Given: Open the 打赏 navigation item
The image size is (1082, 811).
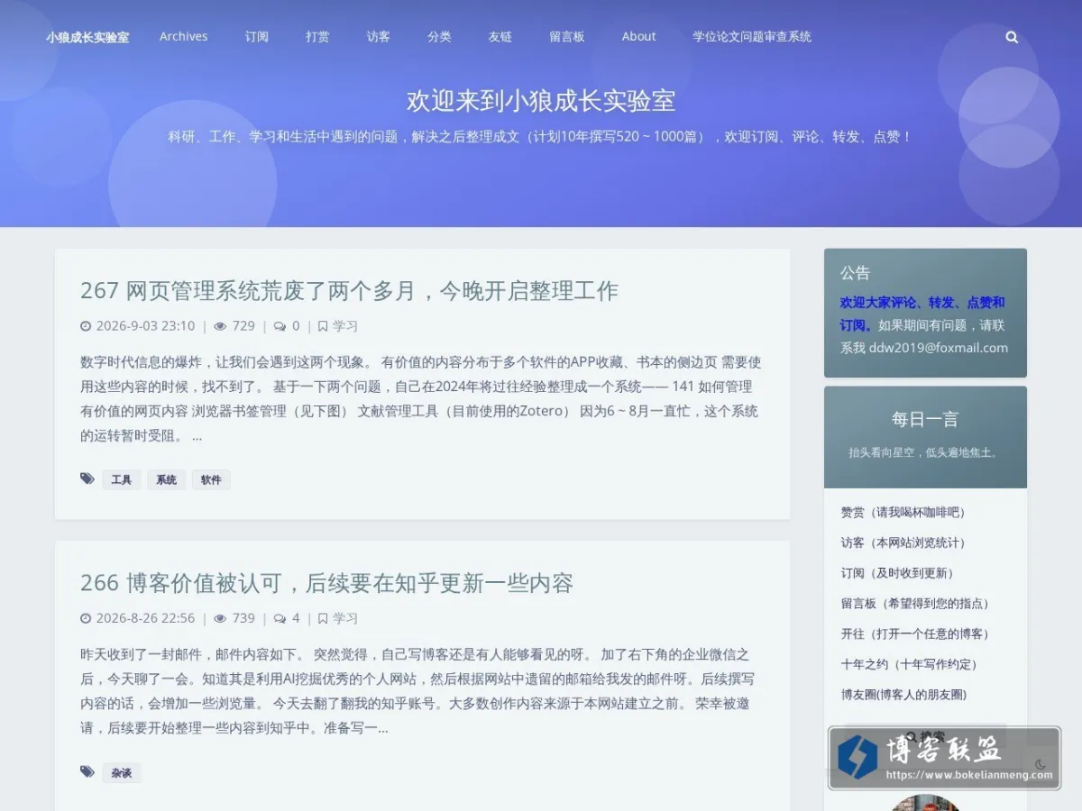Looking at the screenshot, I should [317, 37].
